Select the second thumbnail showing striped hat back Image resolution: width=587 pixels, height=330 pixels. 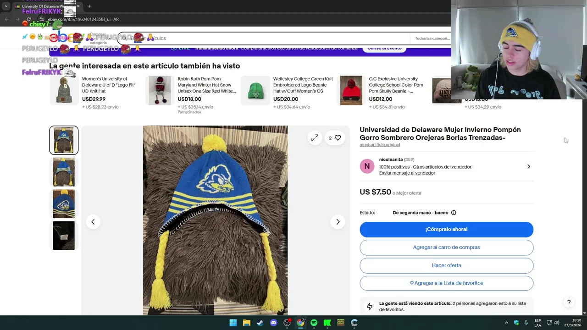pos(64,172)
